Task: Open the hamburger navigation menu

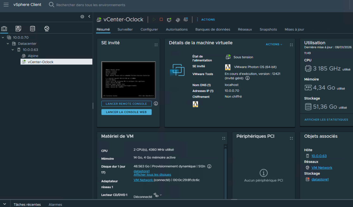Action: tap(6, 5)
